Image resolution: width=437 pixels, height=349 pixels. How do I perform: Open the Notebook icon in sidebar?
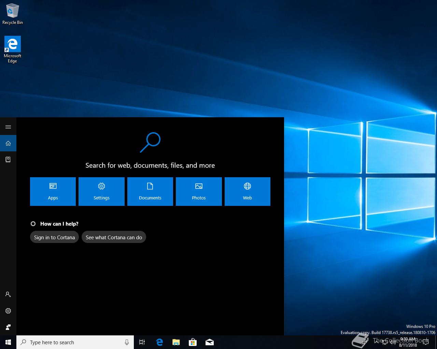[8, 159]
